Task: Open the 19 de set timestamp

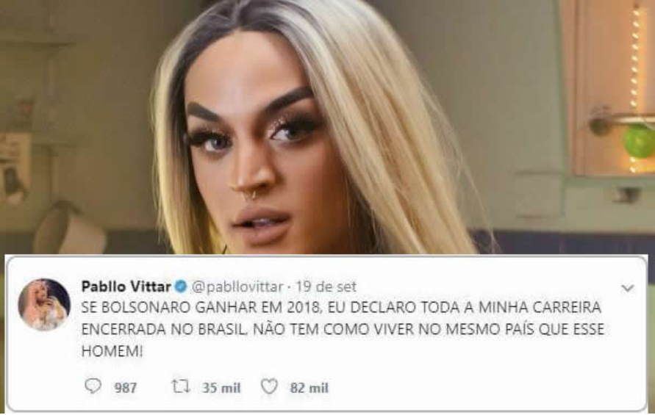Action: pyautogui.click(x=326, y=286)
